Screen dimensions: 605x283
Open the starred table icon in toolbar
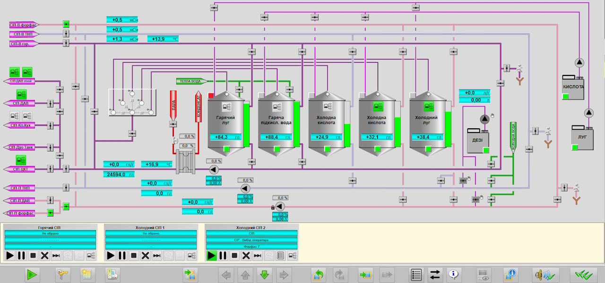(87, 274)
